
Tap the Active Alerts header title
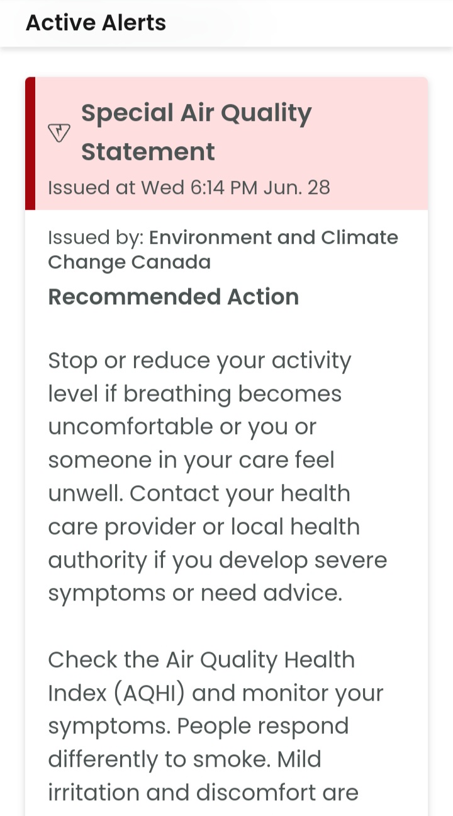96,23
